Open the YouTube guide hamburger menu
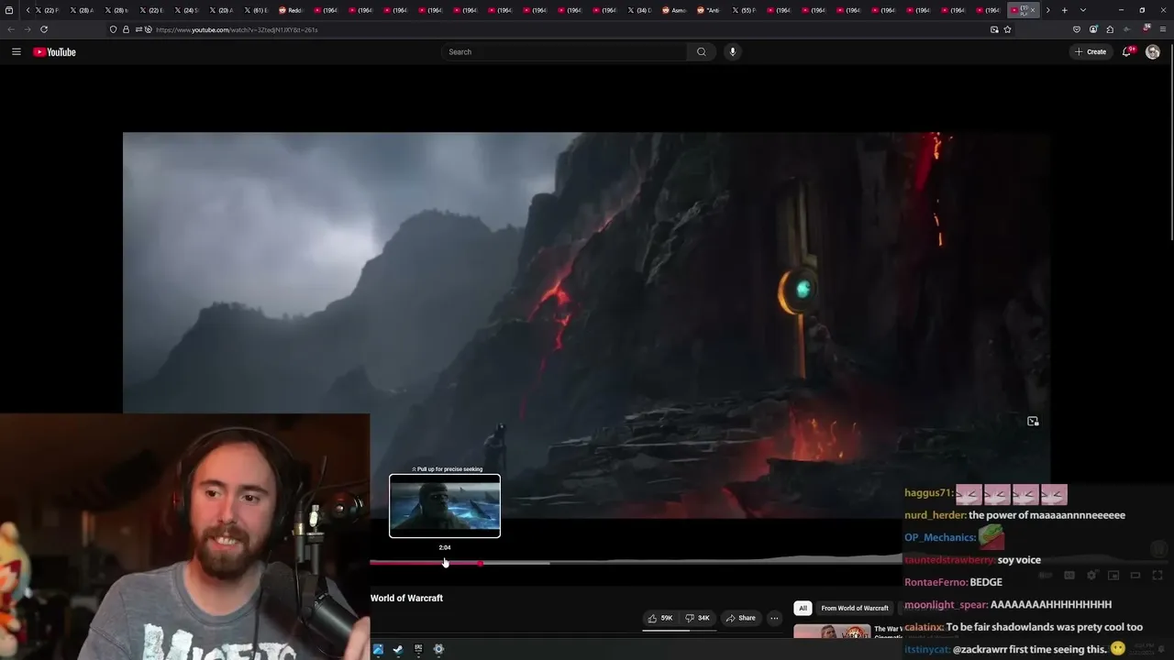This screenshot has height=660, width=1174. coord(16,52)
